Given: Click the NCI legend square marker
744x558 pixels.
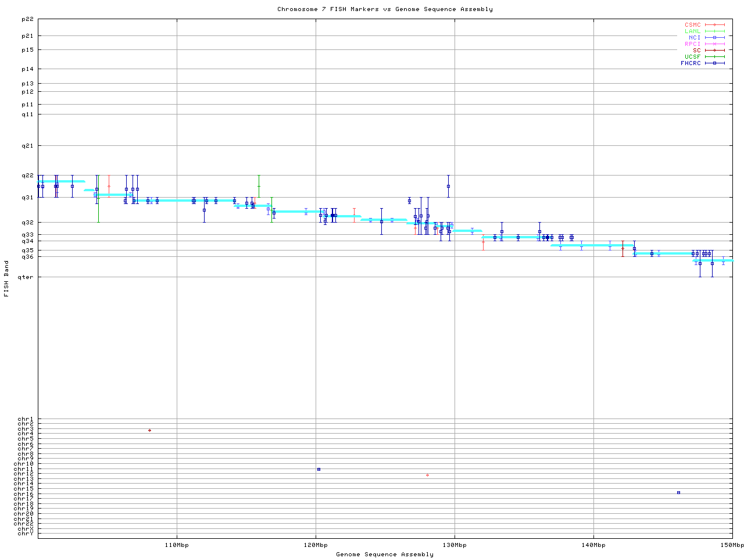Looking at the screenshot, I should 714,38.
